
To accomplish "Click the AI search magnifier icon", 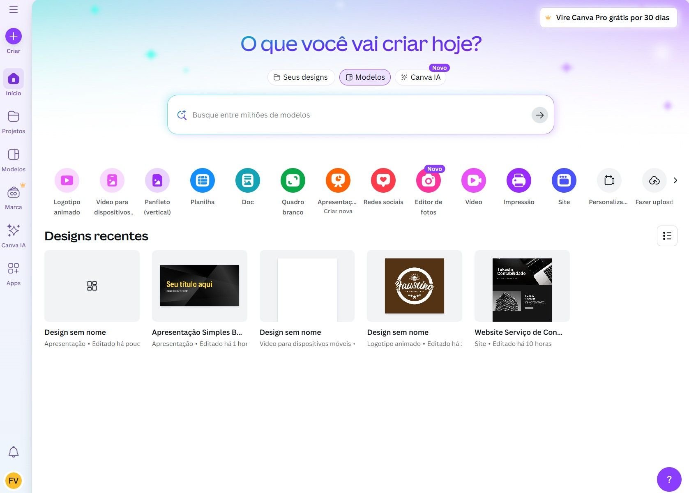I will (182, 115).
